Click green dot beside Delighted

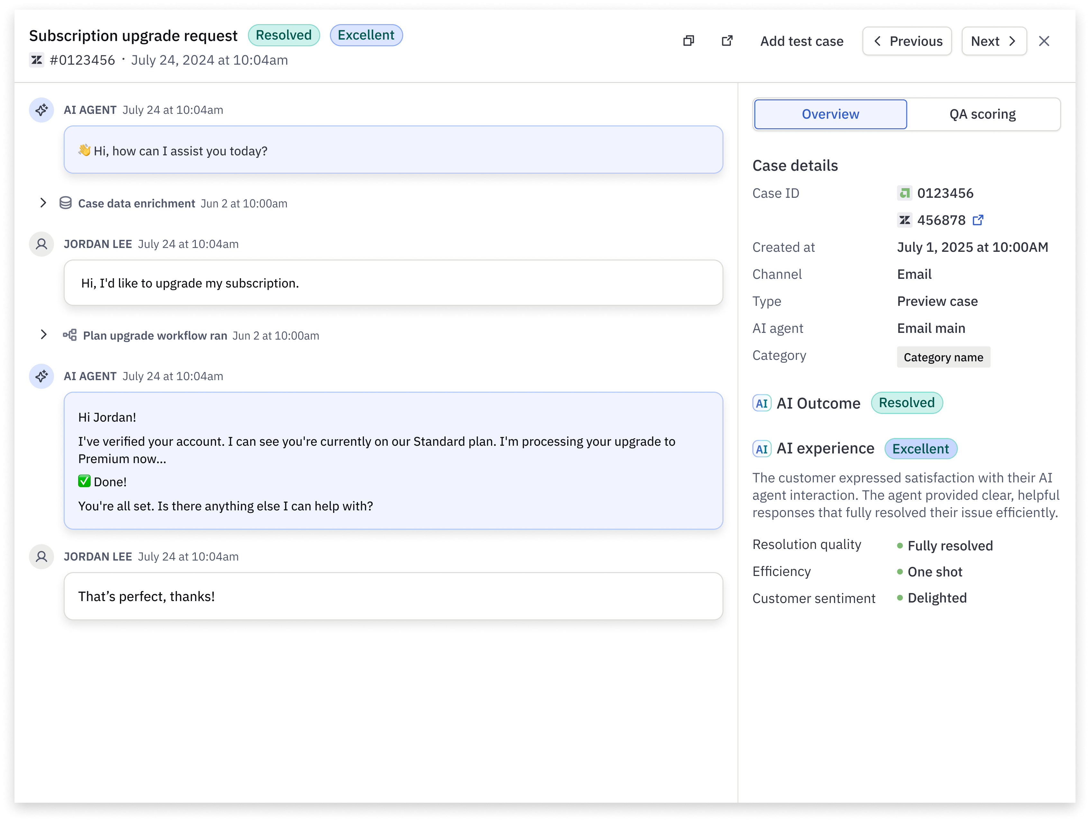[x=900, y=598]
